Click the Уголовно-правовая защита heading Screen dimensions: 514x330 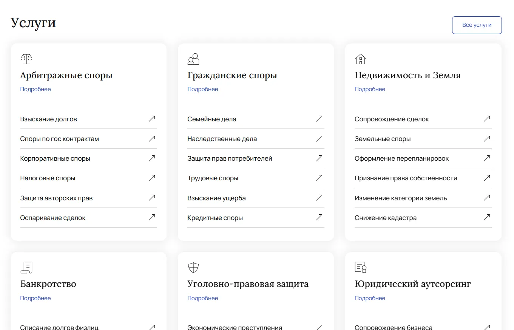point(248,284)
